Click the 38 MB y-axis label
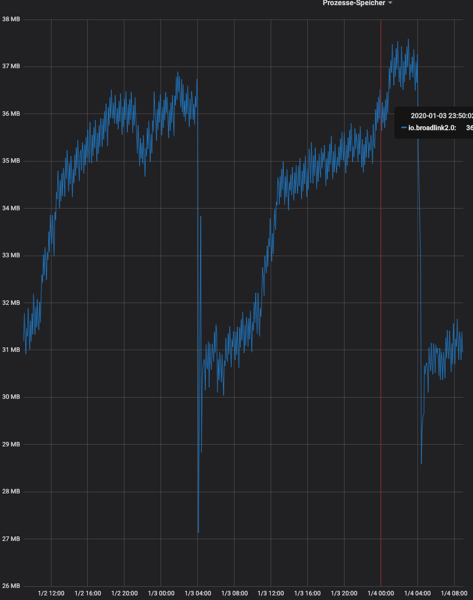This screenshot has width=473, height=600. click(11, 19)
